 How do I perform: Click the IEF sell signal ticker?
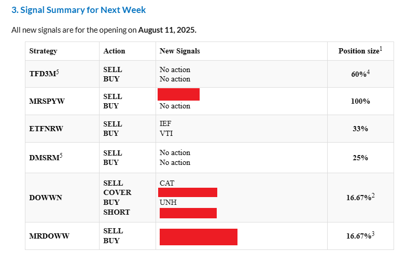(x=165, y=124)
